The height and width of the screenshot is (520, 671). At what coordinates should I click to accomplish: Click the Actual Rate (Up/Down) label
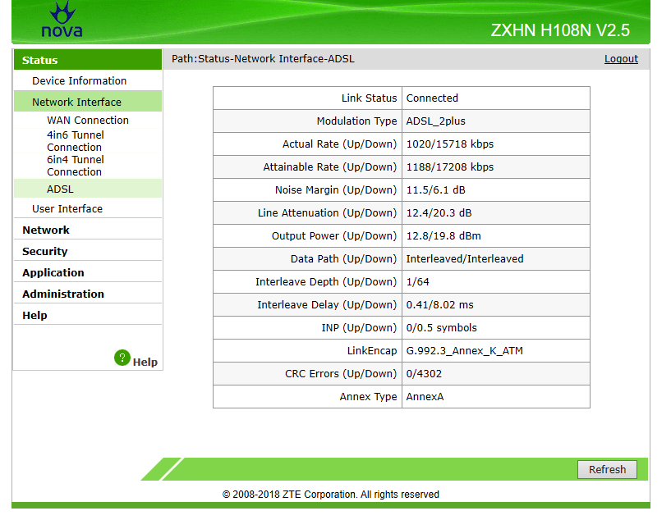(x=340, y=144)
